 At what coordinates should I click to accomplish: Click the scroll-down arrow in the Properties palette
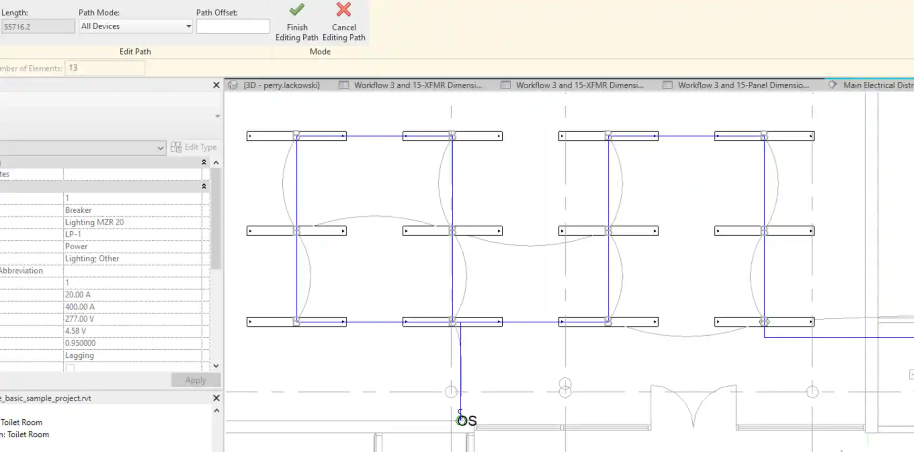coord(216,366)
